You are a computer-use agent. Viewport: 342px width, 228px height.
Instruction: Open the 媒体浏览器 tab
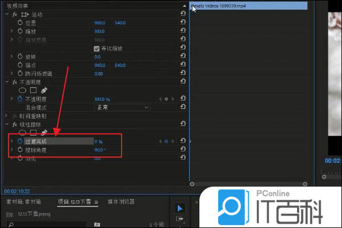tap(121, 202)
